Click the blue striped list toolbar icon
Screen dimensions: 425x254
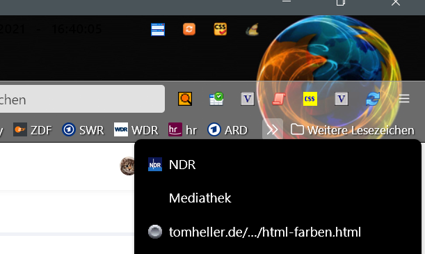coord(158,29)
